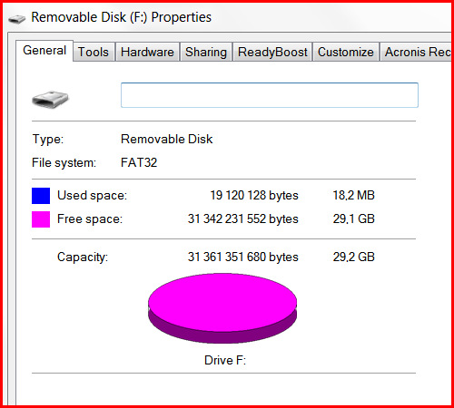Open the Acronis Recovery tab
This screenshot has width=454, height=408.
coord(416,52)
